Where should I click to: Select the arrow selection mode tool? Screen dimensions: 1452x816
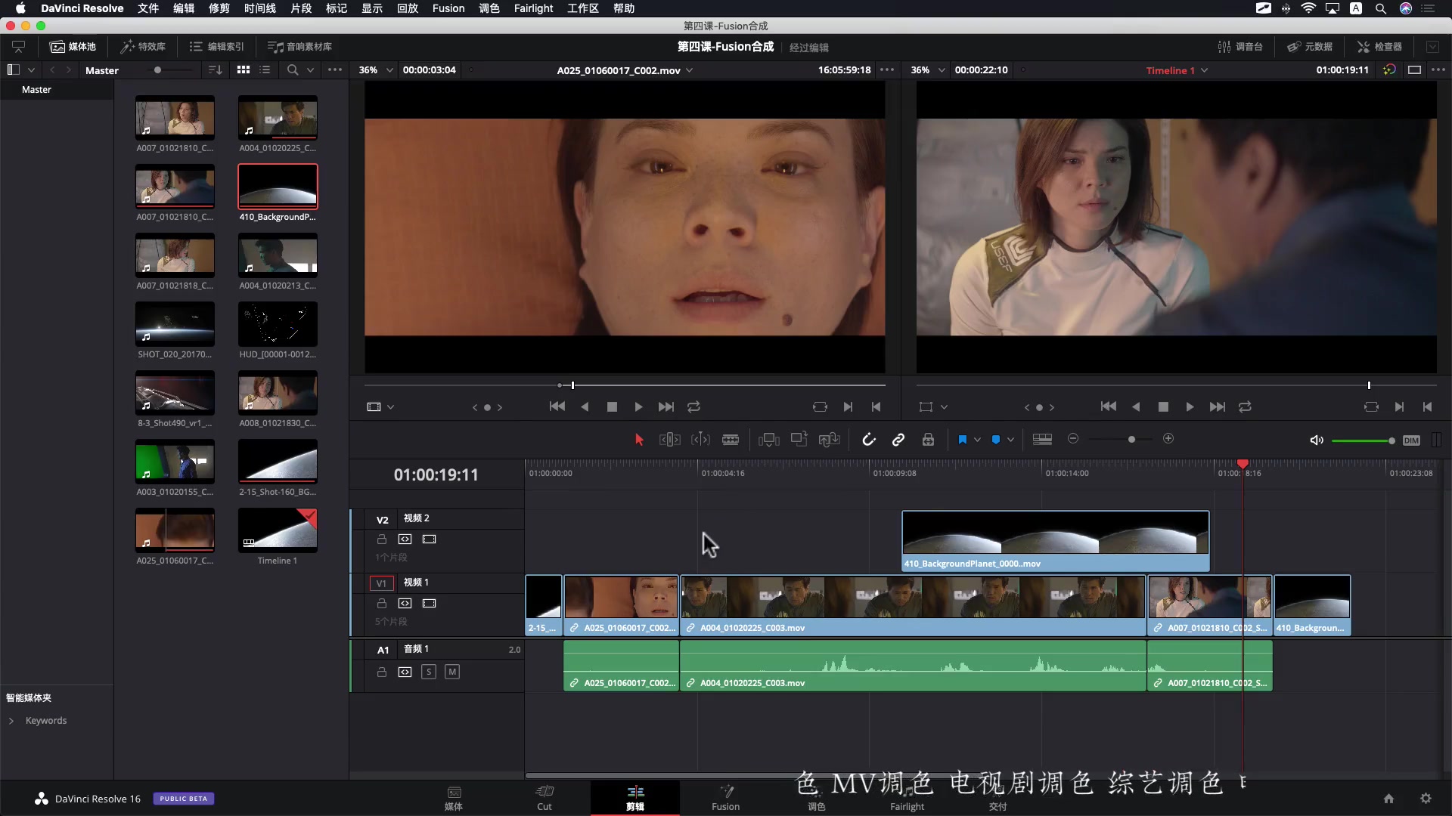(639, 440)
